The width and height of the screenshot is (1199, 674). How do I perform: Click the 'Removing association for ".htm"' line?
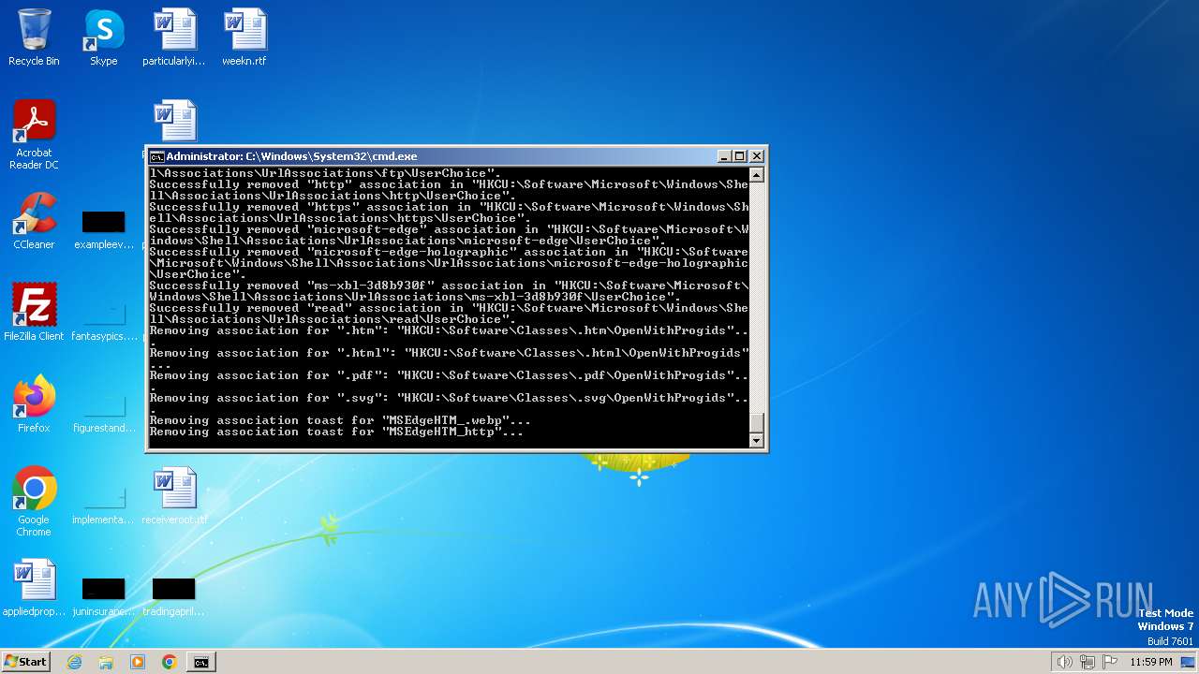449,336
